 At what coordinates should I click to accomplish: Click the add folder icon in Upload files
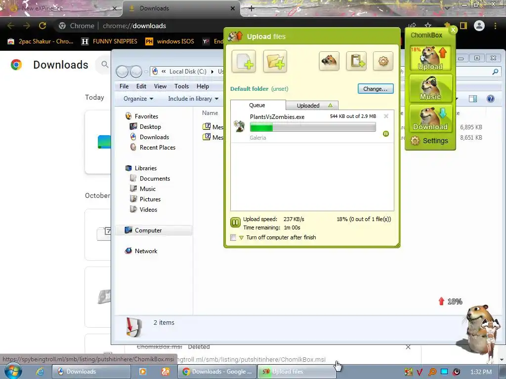tap(275, 61)
